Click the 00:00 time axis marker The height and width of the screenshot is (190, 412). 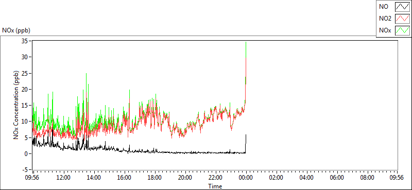pos(246,178)
